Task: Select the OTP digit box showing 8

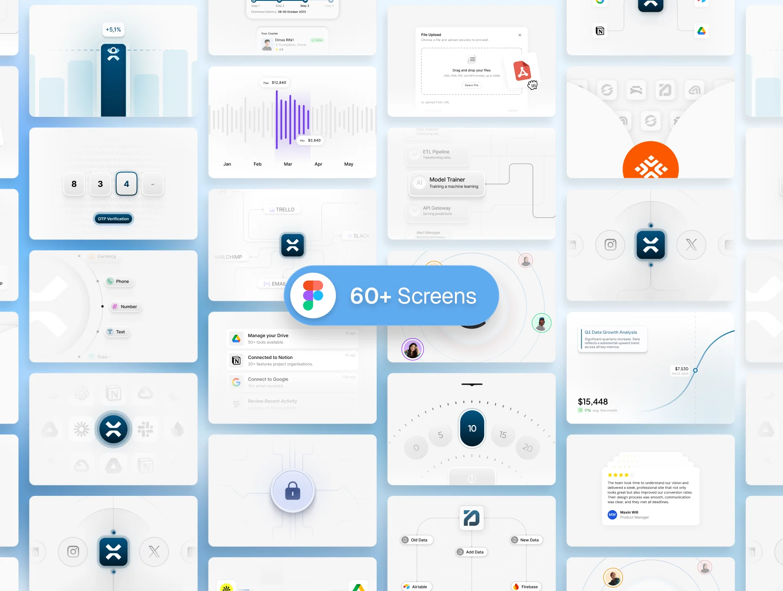Action: [x=74, y=184]
